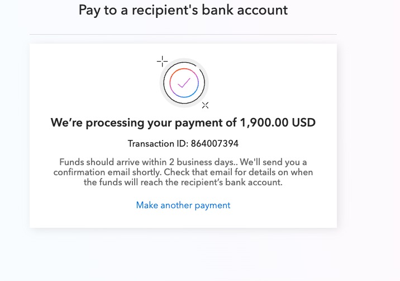Viewport: 400px width, 281px height.
Task: Click the We're processing your payment heading
Action: point(183,123)
